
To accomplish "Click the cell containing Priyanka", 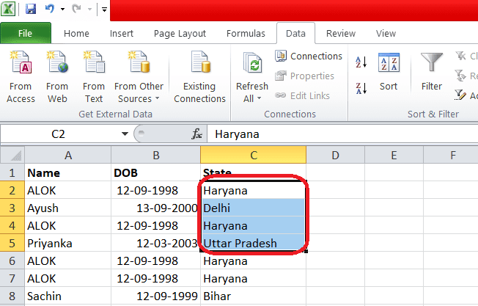I will pos(68,243).
